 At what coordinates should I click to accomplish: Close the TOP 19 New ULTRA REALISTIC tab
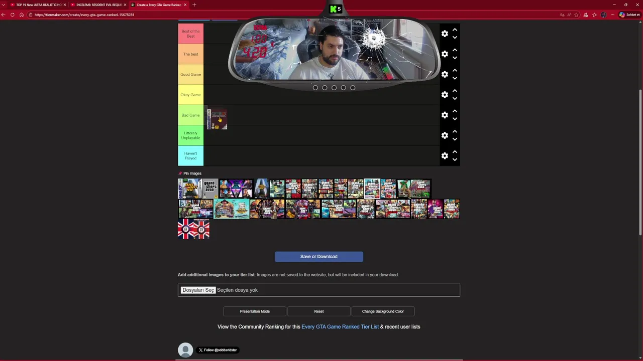(x=65, y=5)
